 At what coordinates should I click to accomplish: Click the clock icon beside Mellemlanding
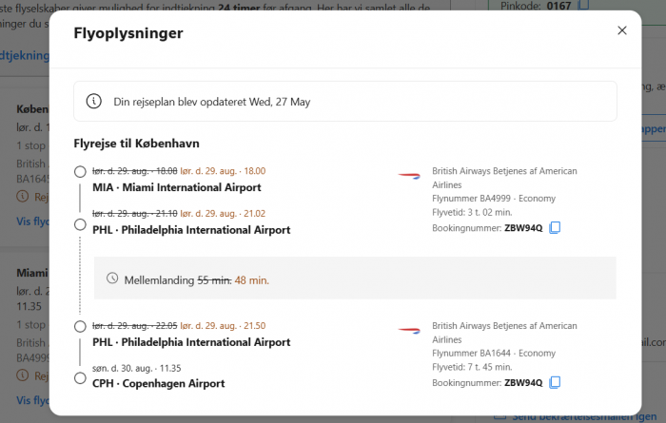[x=112, y=279]
